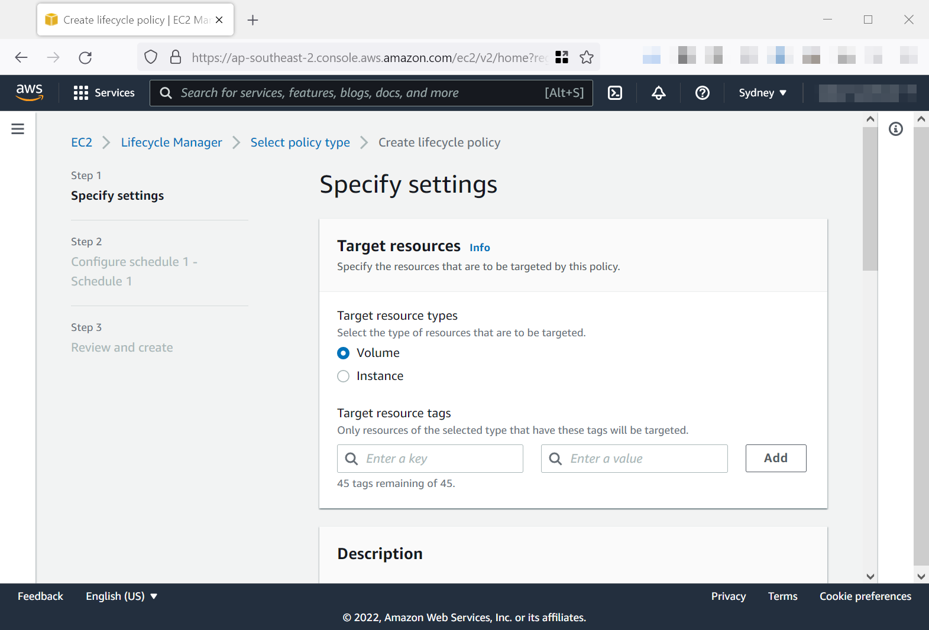
Task: Click the Description section heading
Action: point(380,554)
